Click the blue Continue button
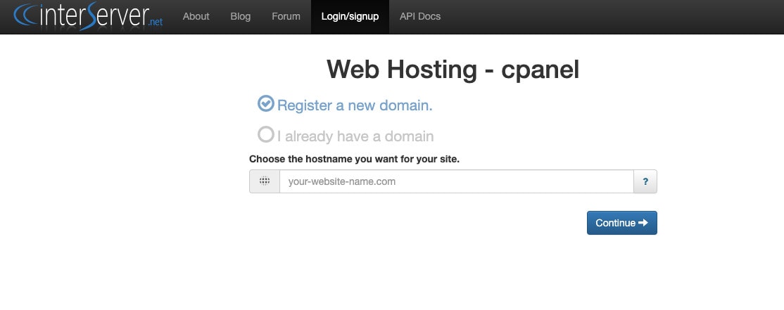The width and height of the screenshot is (784, 310). pos(622,223)
